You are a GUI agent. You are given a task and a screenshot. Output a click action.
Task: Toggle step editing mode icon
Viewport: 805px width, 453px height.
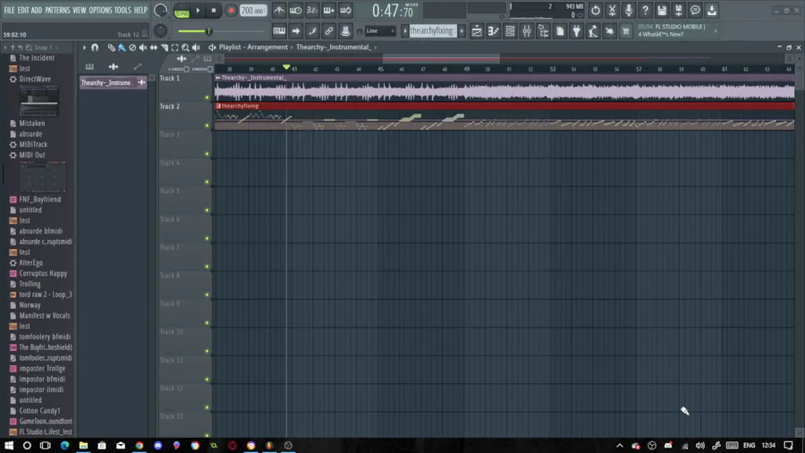(312, 30)
